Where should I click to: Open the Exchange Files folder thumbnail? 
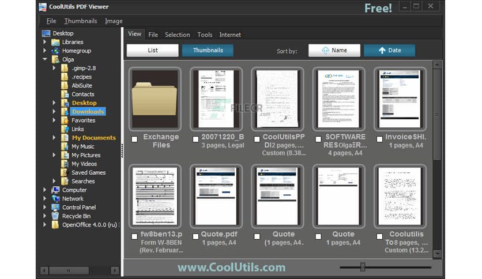[x=155, y=99]
